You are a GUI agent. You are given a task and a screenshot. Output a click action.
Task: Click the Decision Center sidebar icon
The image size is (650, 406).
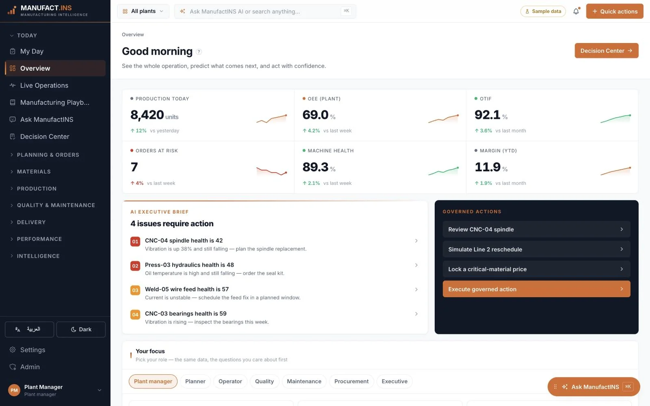13,136
